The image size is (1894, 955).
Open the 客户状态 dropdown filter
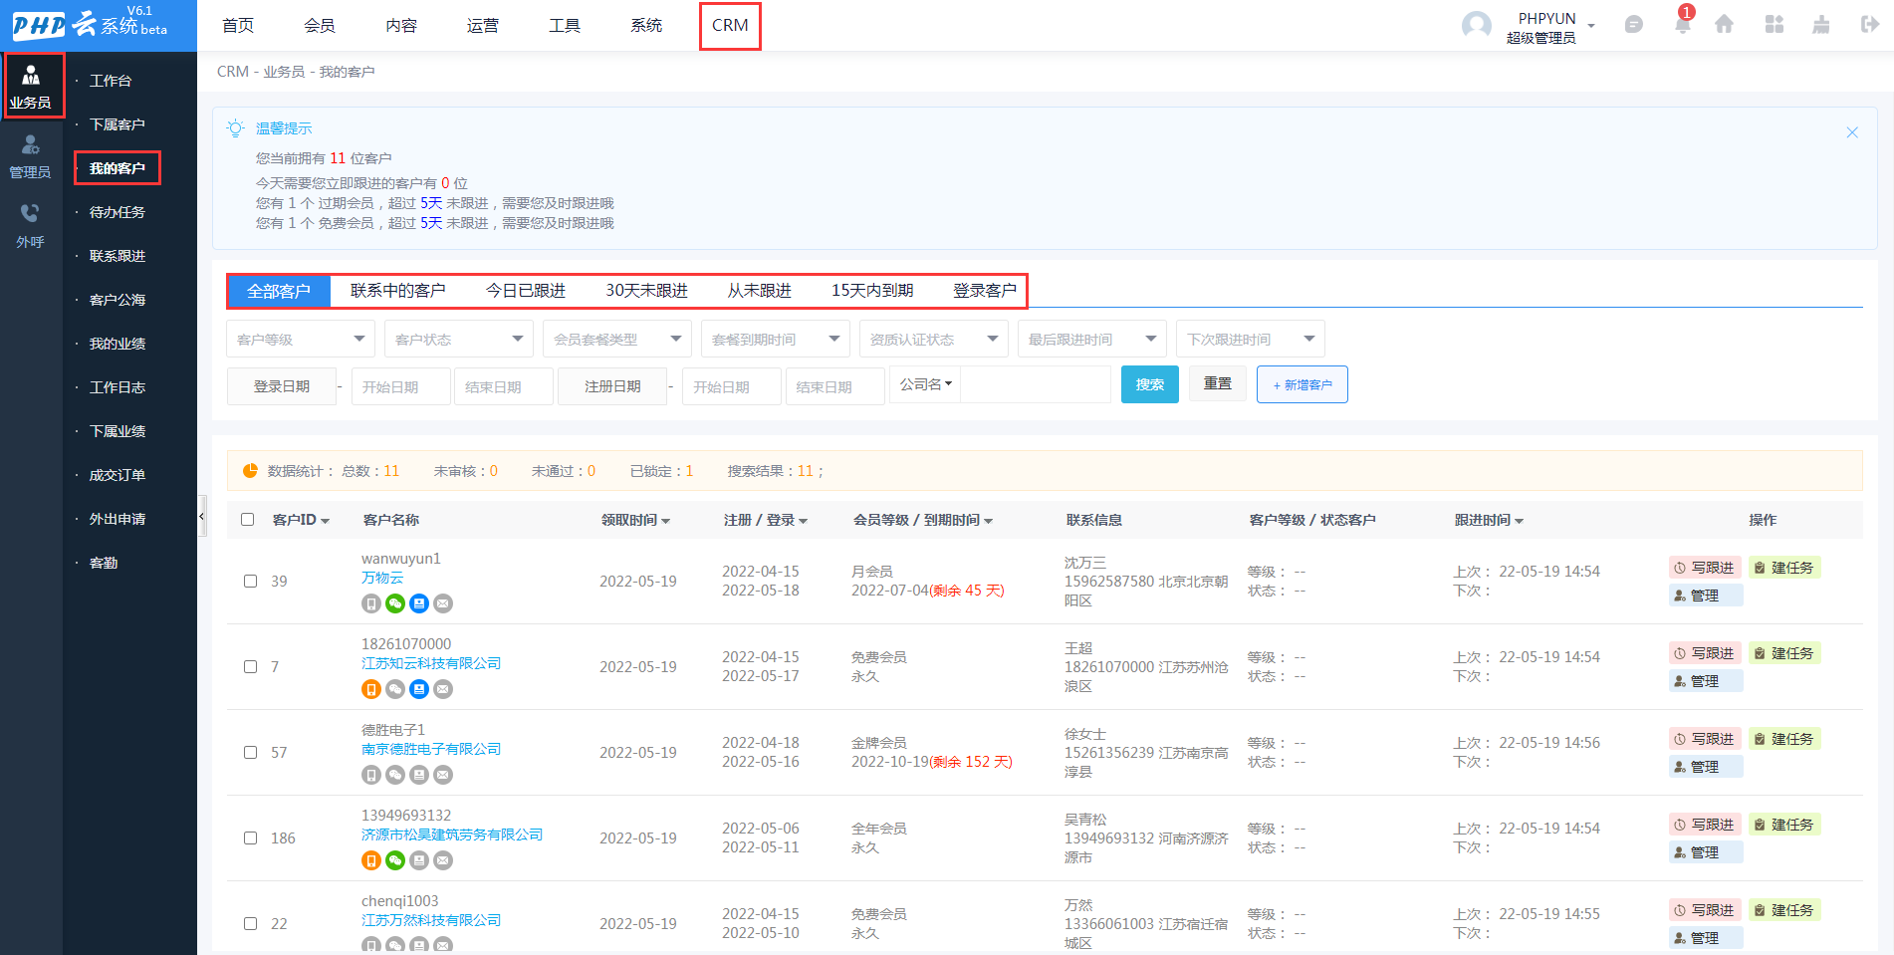click(x=459, y=340)
